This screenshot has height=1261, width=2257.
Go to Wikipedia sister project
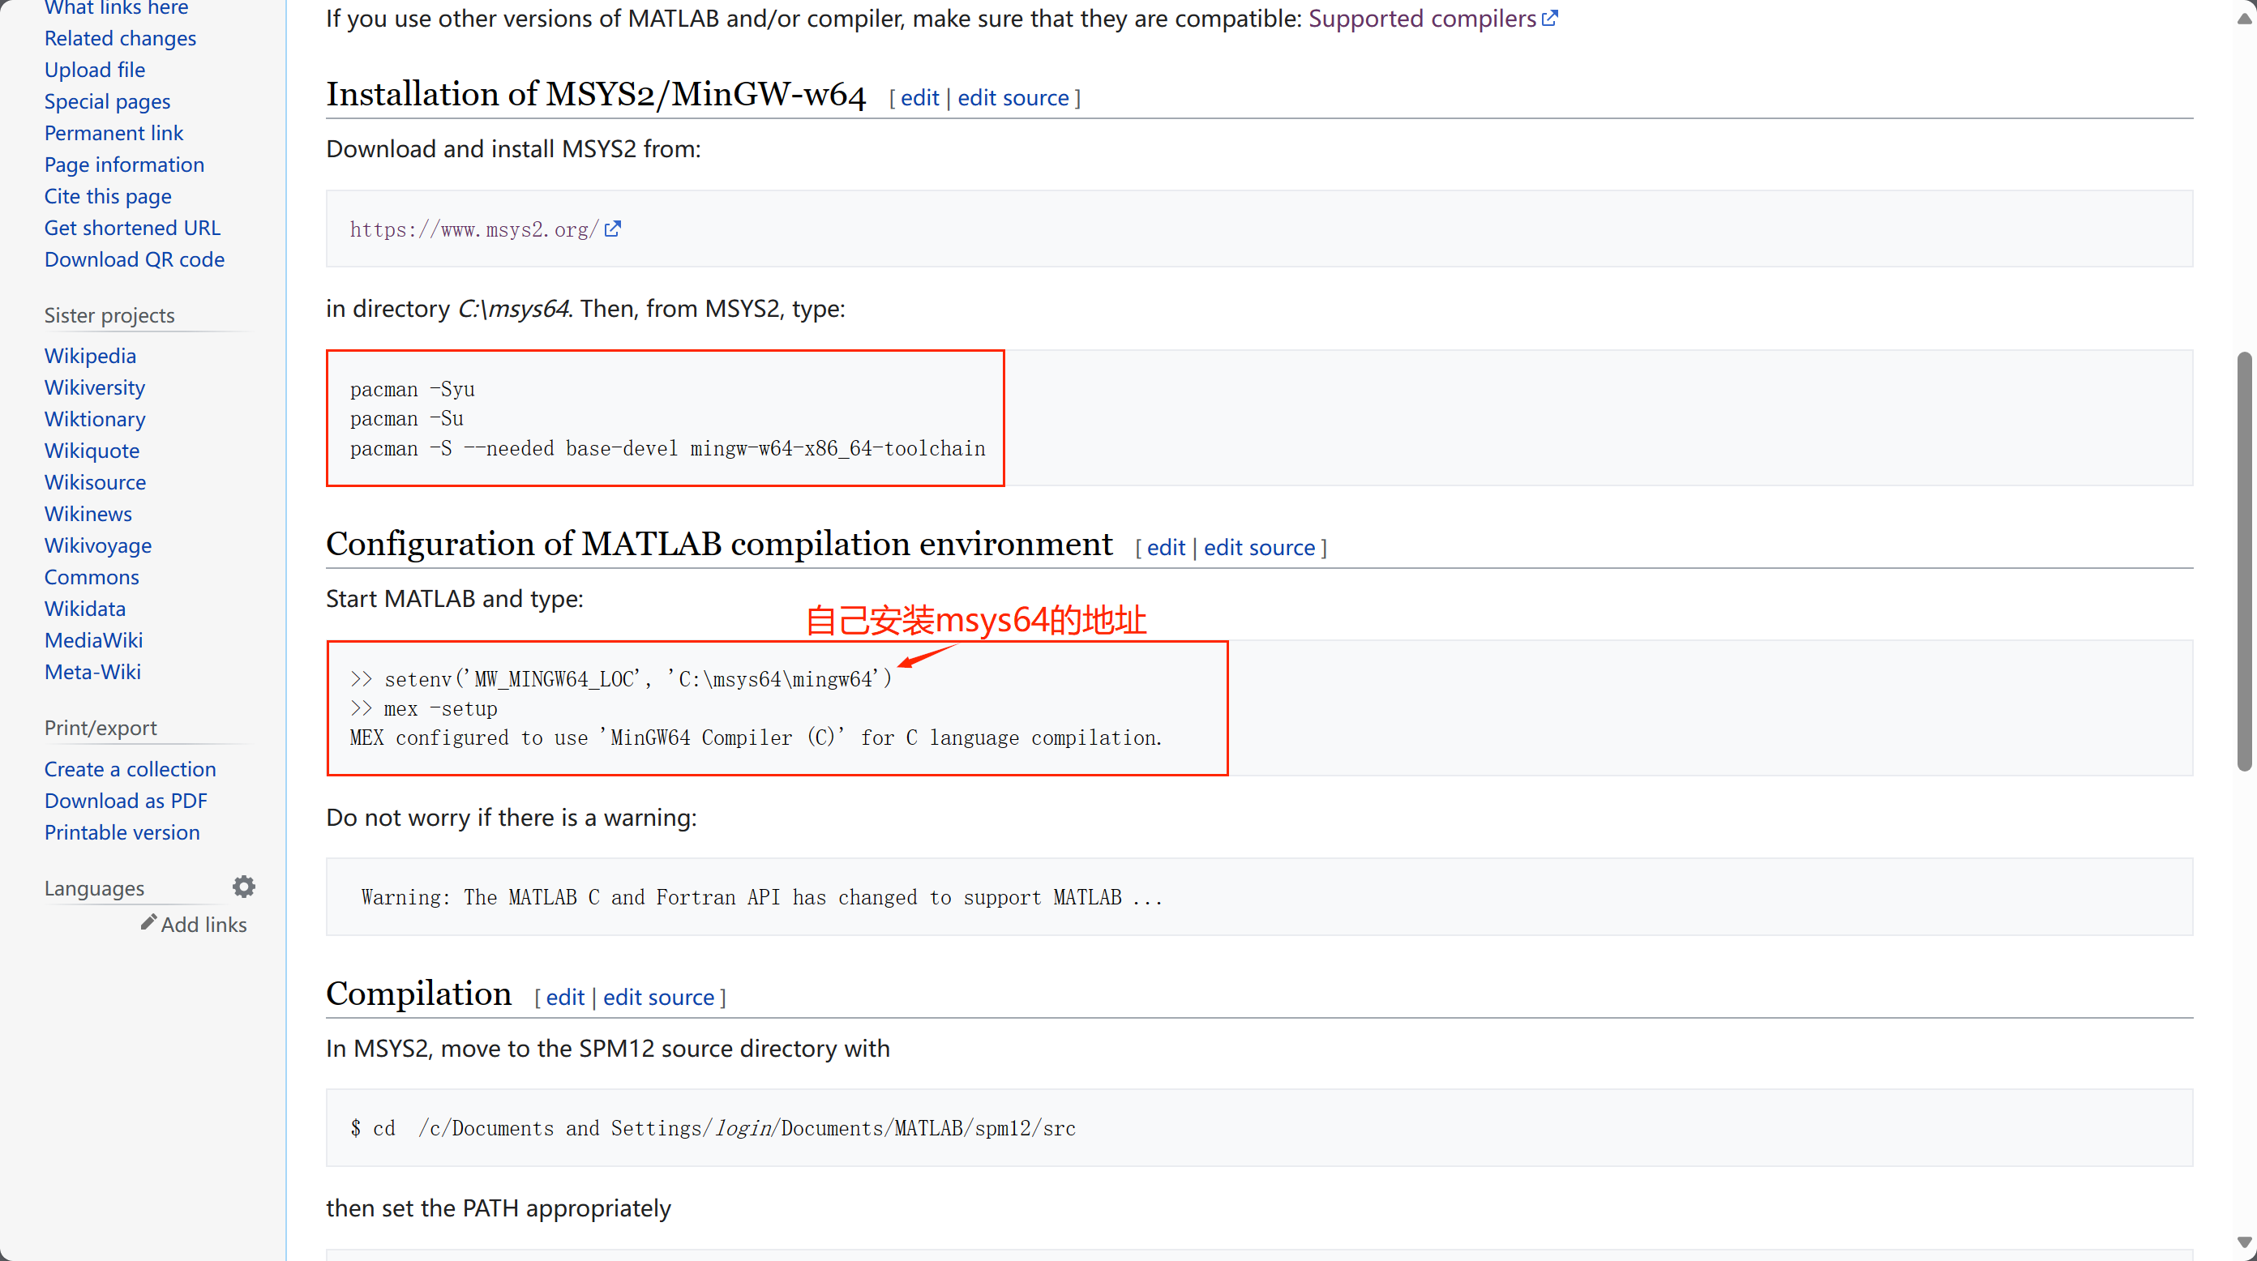coord(90,356)
